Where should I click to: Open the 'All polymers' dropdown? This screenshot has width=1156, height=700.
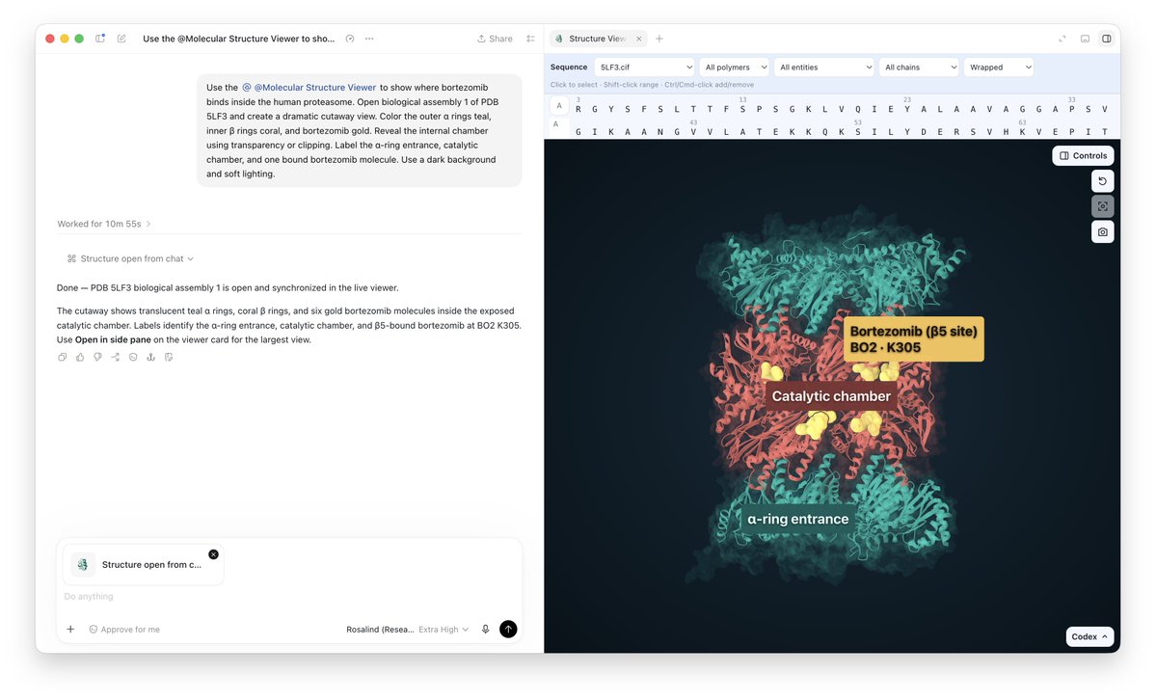(734, 67)
